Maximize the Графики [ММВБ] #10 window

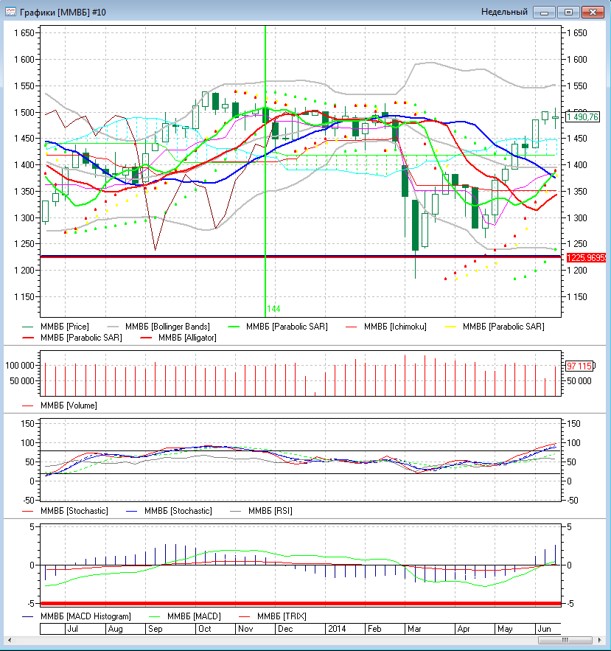point(568,13)
